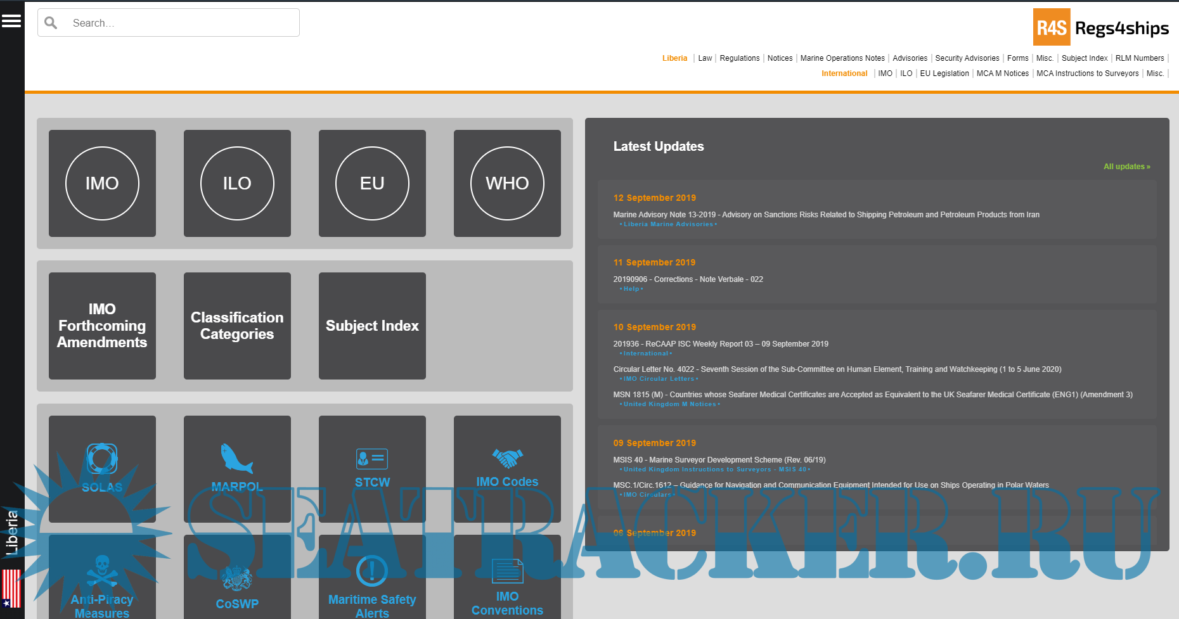
Task: Open the Liberia Marine Advisories tag
Action: pos(667,224)
